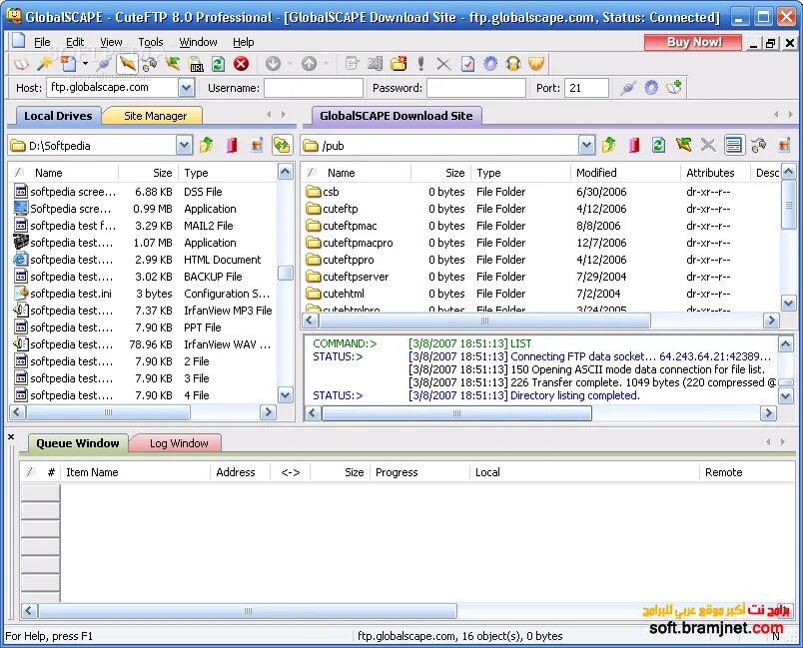
Task: Switch to the Log Window tab
Action: point(179,443)
